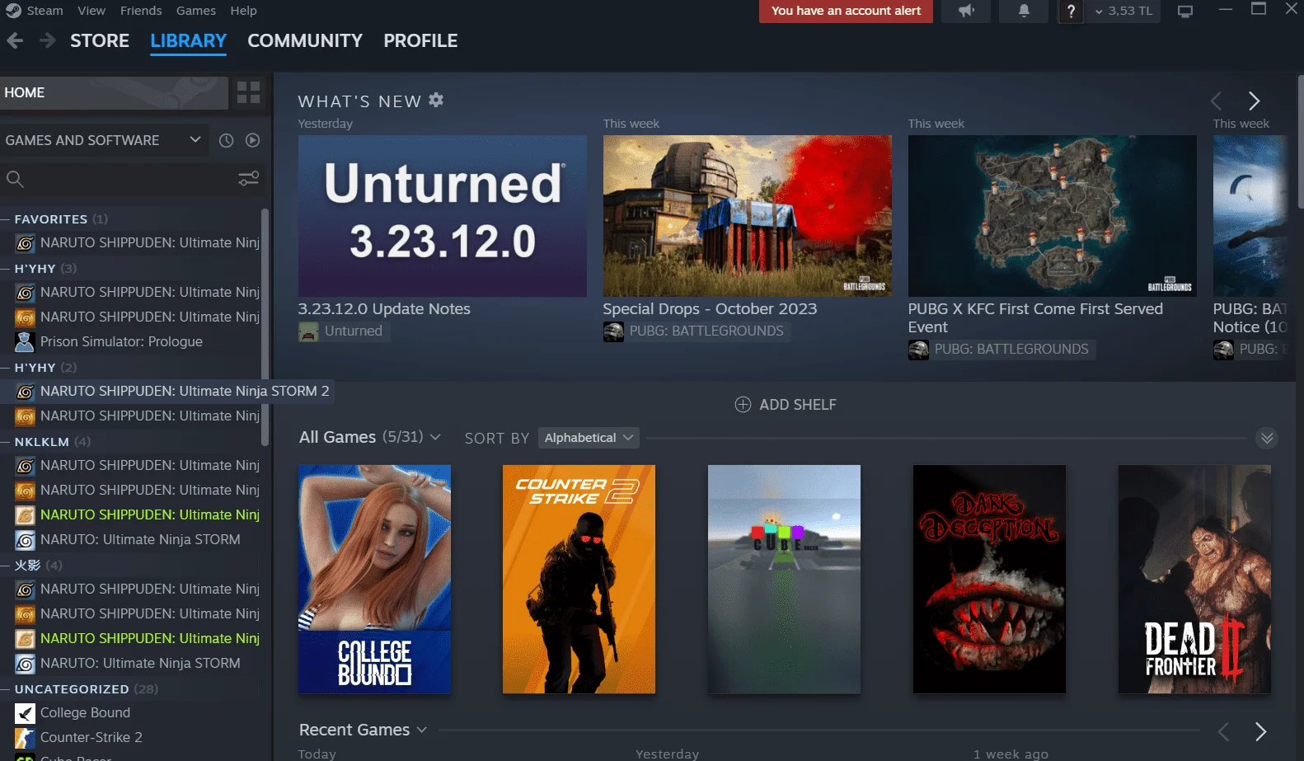The width and height of the screenshot is (1304, 761).
Task: Select Prison Simulator: Prologue in sidebar
Action: point(121,341)
